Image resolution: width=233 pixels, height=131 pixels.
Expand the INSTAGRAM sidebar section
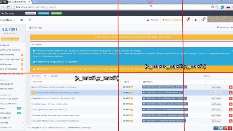pos(12,113)
